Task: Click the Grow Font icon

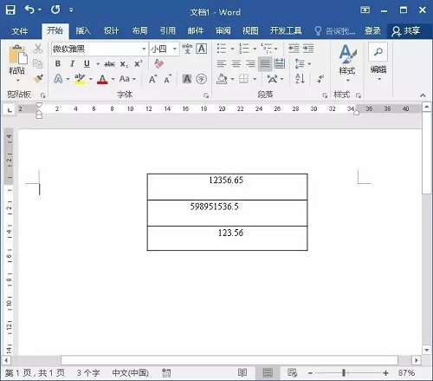Action: coord(153,79)
